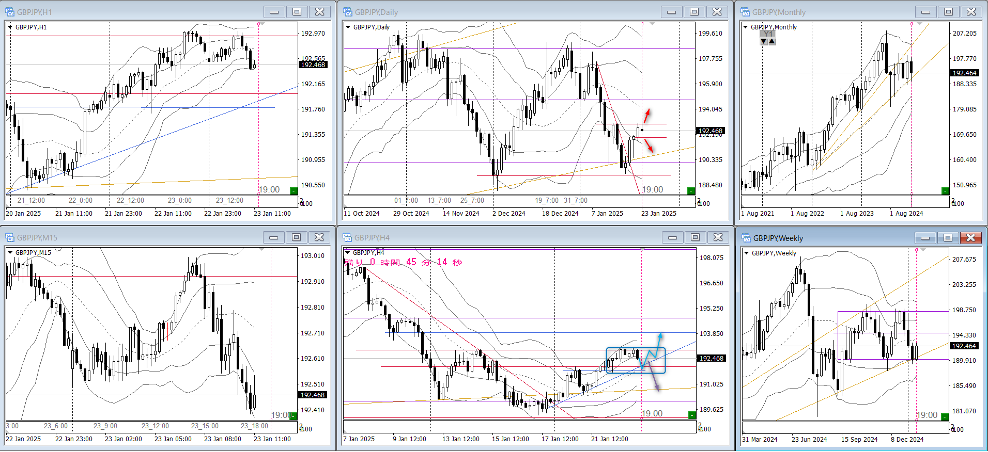Open the GBPJPY,H4 chart label dropdown triangle
Viewport: 988px width, 452px height.
[348, 252]
